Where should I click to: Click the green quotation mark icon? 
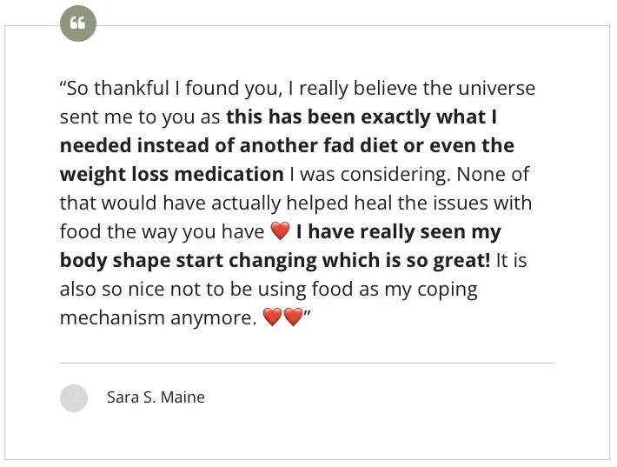tap(77, 23)
